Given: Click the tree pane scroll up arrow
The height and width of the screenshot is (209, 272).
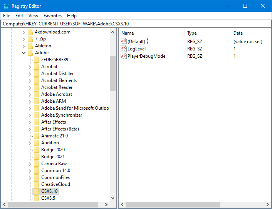Looking at the screenshot, I should (112, 32).
